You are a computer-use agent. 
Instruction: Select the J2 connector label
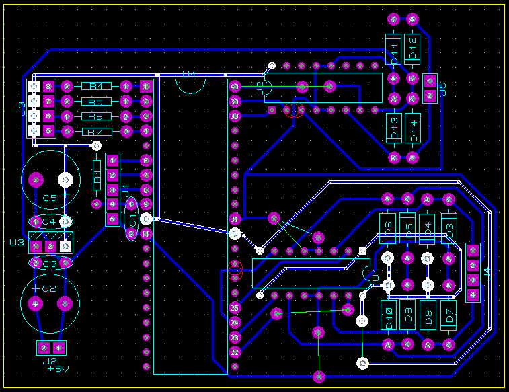pos(50,361)
